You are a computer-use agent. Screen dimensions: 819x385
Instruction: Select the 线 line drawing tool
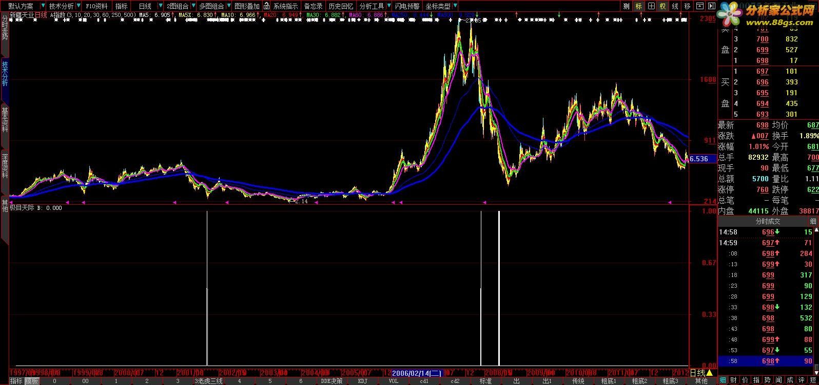coord(675,6)
